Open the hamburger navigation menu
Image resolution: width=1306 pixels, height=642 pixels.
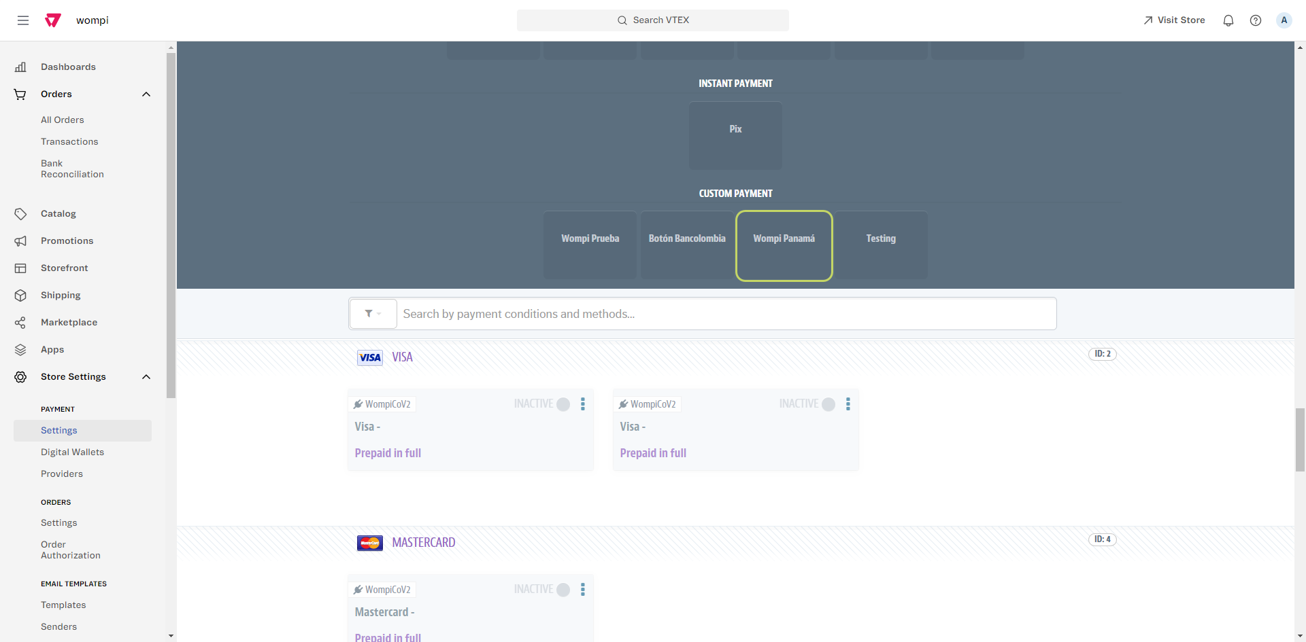(x=23, y=20)
